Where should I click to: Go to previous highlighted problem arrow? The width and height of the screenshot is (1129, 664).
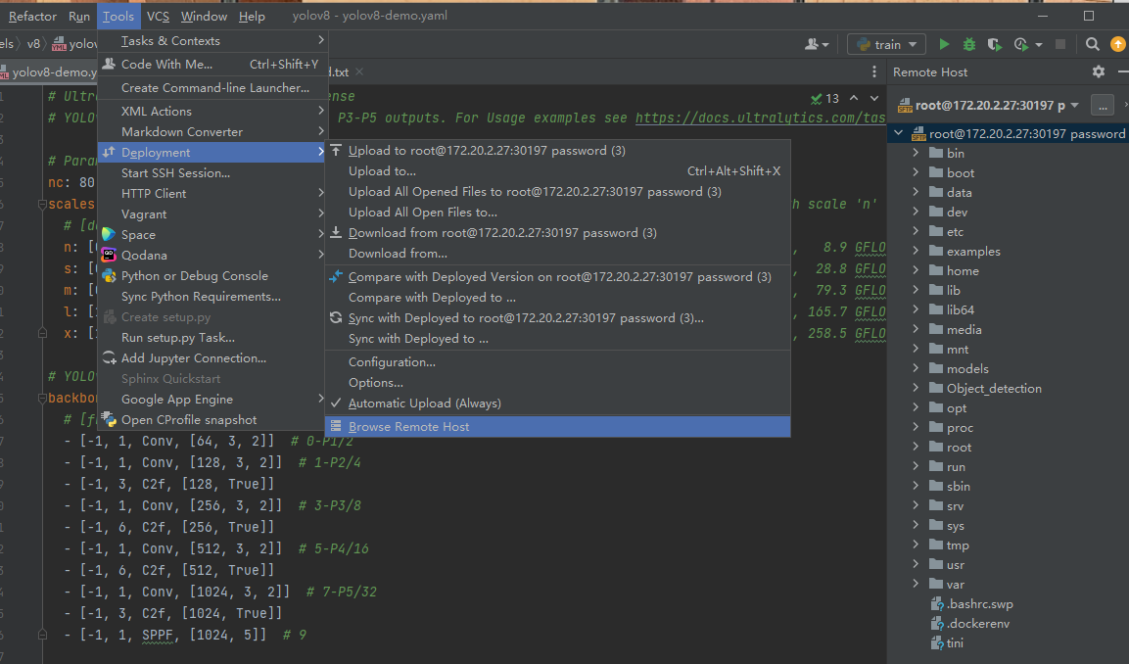coord(854,98)
